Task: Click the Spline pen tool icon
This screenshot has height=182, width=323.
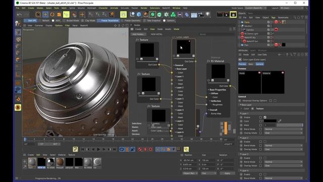Action: click(146, 15)
